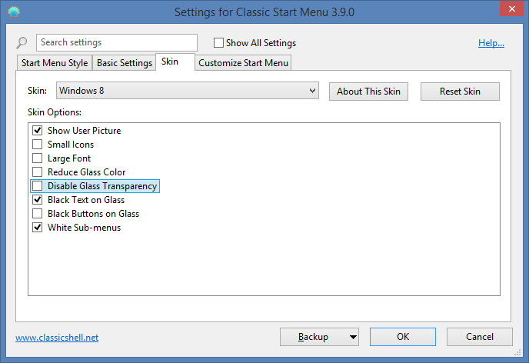Click the Classic Shell icon in title bar

pyautogui.click(x=14, y=12)
